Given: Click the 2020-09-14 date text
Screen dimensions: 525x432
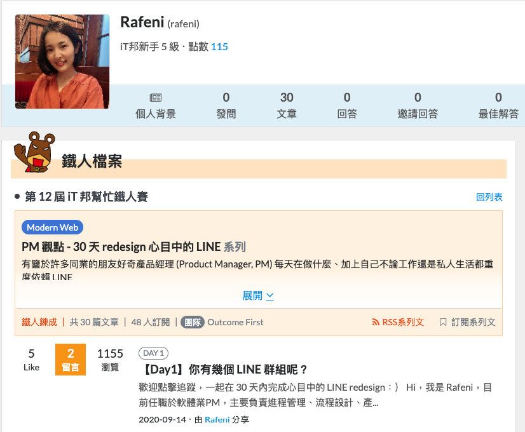Looking at the screenshot, I should (x=162, y=420).
